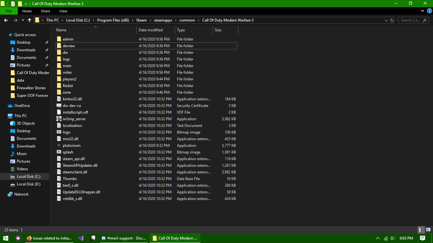
Task: Click the dw-dev-ca certificate icon
Action: (x=59, y=106)
